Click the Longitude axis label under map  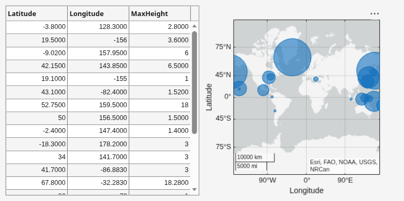point(306,191)
